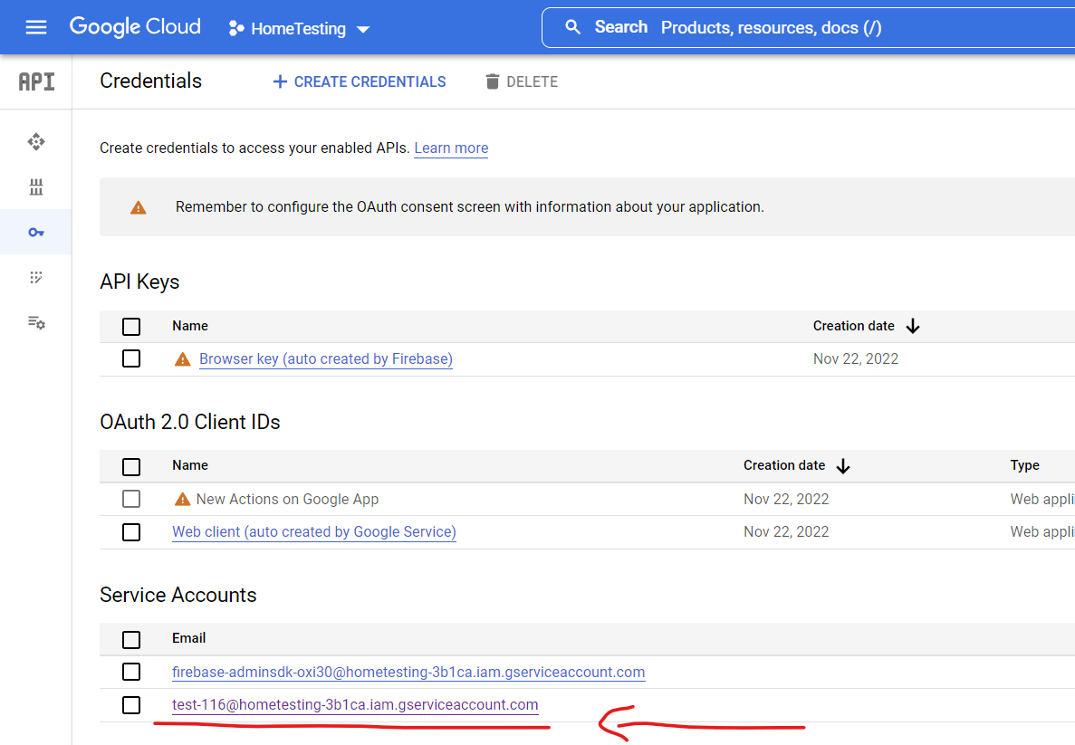Click New Actions on Google App name
1075x745 pixels.
[287, 499]
